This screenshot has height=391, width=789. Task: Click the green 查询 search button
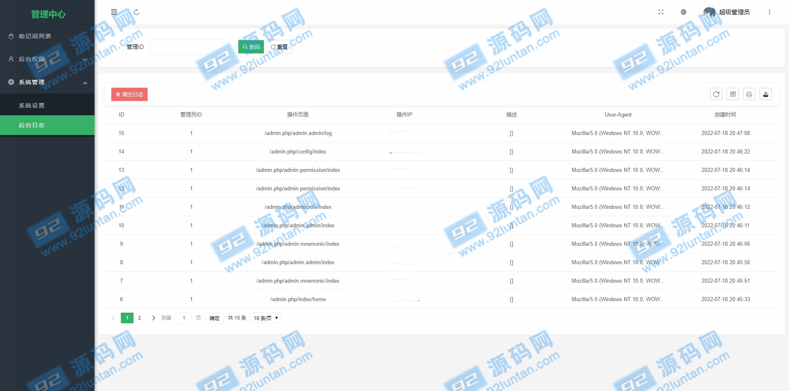251,47
